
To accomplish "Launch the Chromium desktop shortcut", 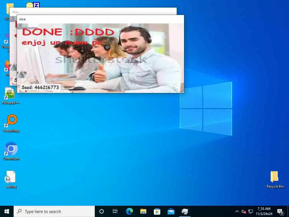I will coord(11,151).
